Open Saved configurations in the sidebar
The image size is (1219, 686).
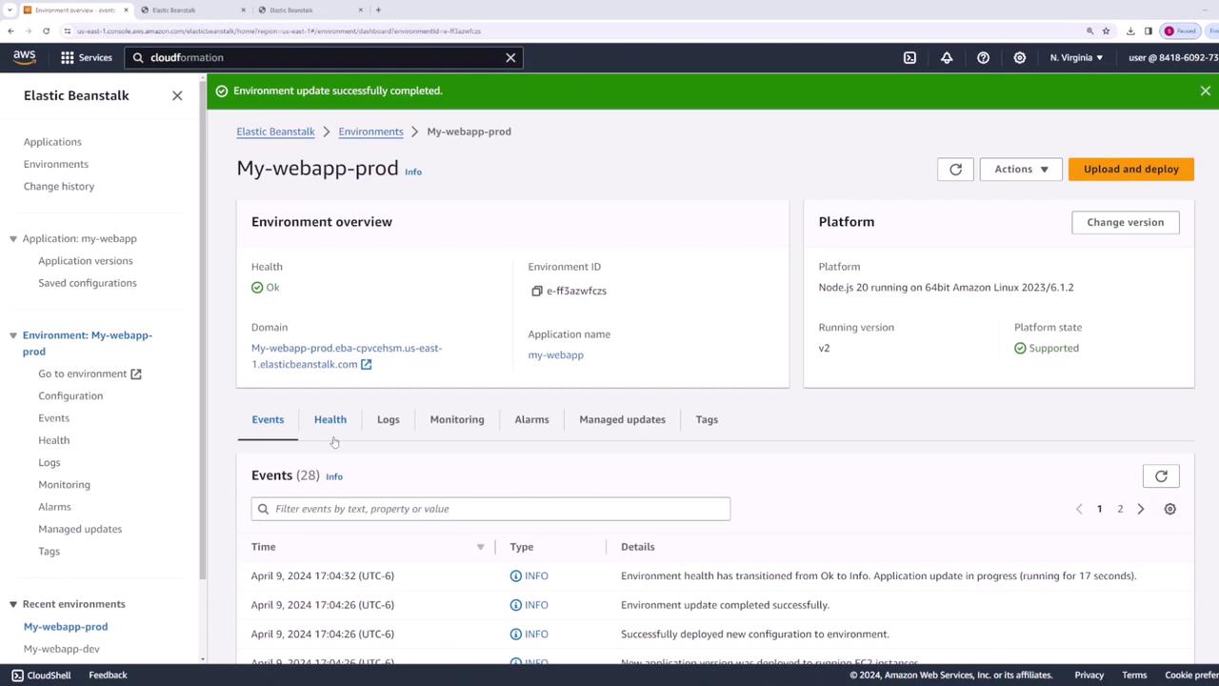[x=88, y=283]
